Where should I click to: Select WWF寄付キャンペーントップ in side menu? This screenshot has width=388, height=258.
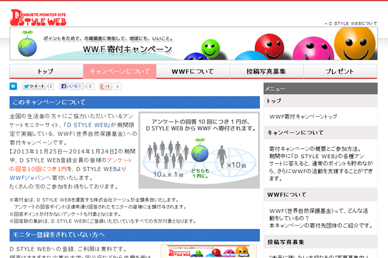(303, 117)
